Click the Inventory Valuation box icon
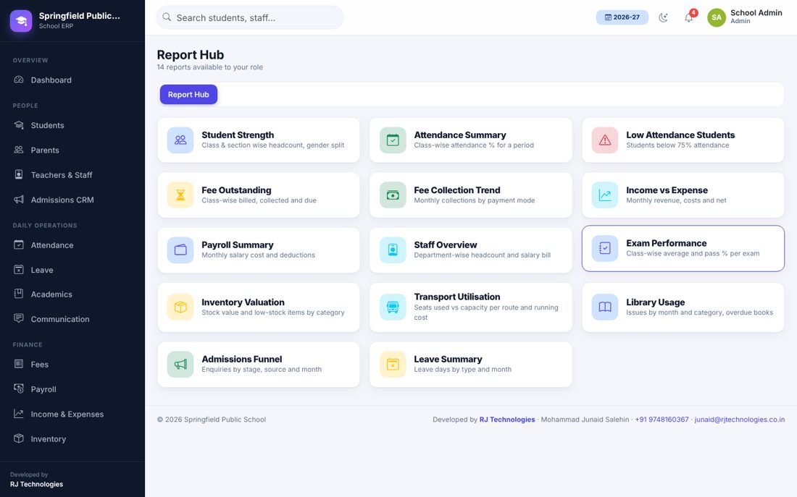 pos(180,307)
